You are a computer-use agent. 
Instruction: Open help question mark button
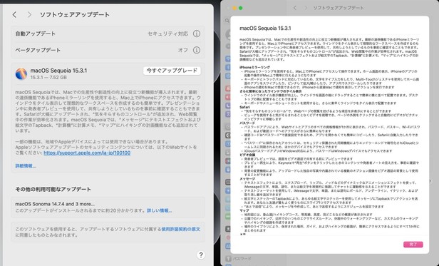pos(200,255)
